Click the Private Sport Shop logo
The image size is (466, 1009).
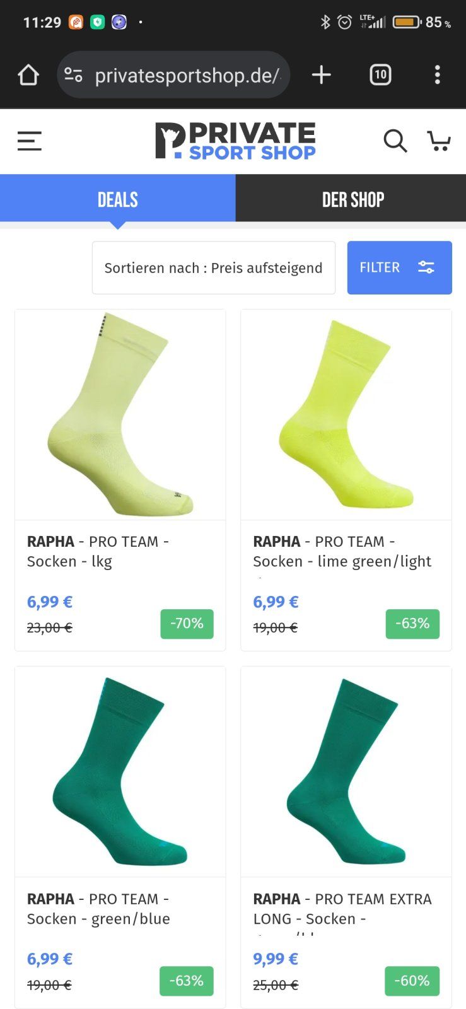[x=235, y=141]
